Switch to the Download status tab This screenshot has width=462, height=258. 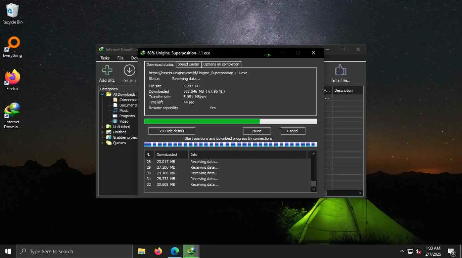(x=160, y=64)
